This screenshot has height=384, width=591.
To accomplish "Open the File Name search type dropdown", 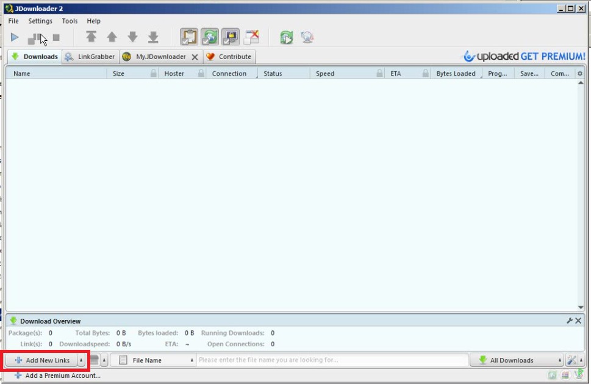I will 153,360.
